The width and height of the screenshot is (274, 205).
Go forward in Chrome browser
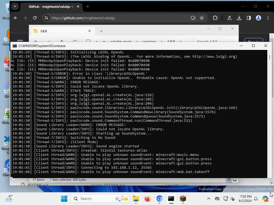point(25,18)
